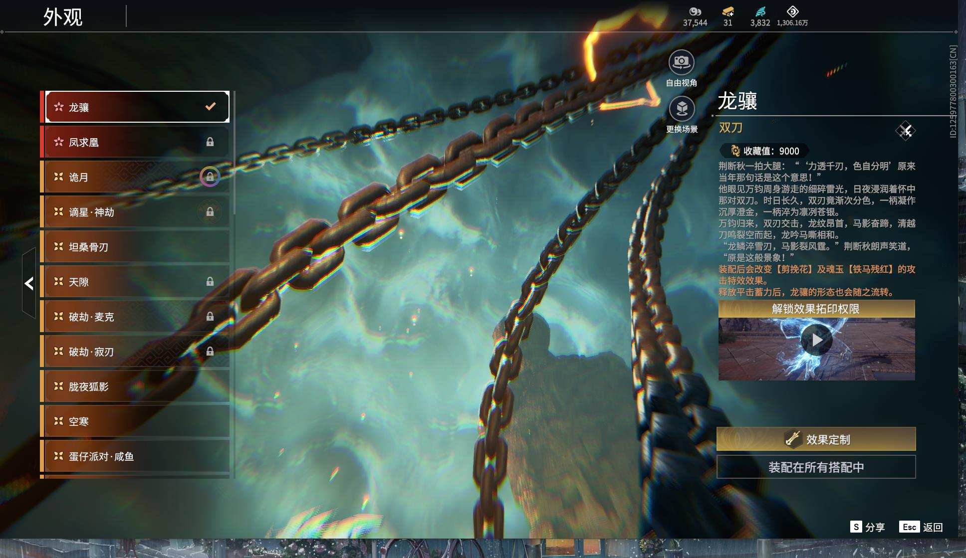Collapse the skin list with the left arrow

(x=29, y=283)
